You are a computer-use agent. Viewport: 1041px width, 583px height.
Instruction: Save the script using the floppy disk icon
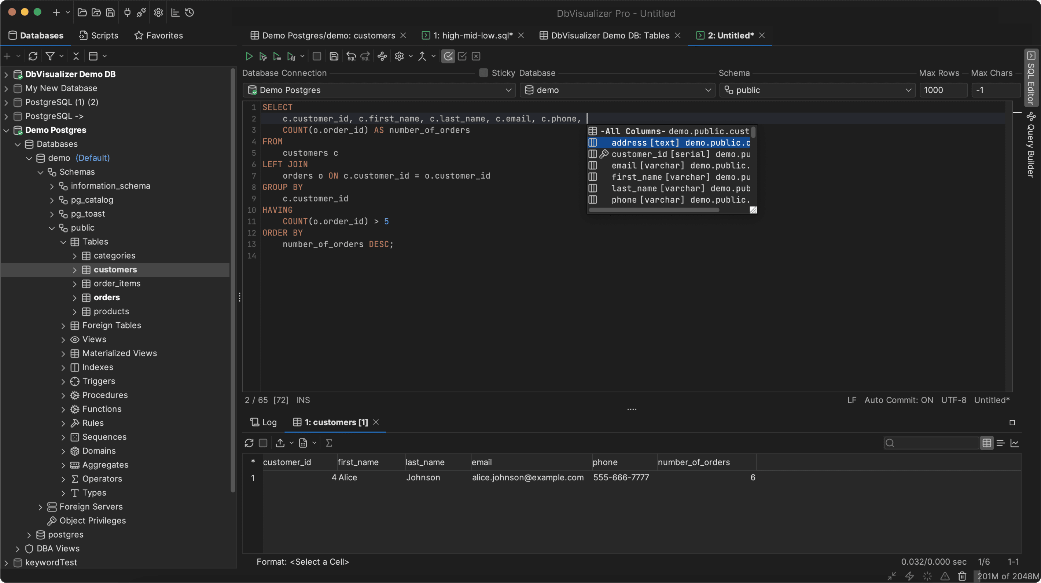pyautogui.click(x=334, y=56)
